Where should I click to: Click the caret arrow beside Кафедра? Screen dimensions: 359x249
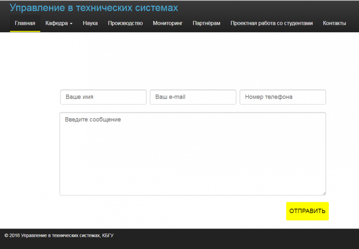[71, 24]
